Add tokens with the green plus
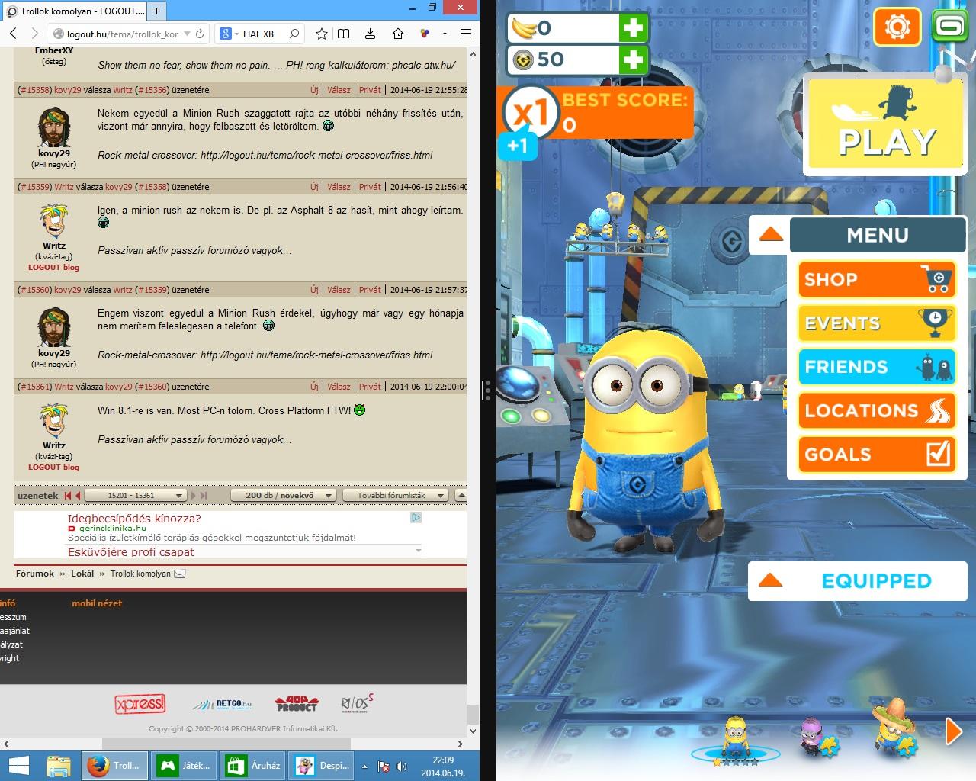976x781 pixels. click(x=633, y=59)
